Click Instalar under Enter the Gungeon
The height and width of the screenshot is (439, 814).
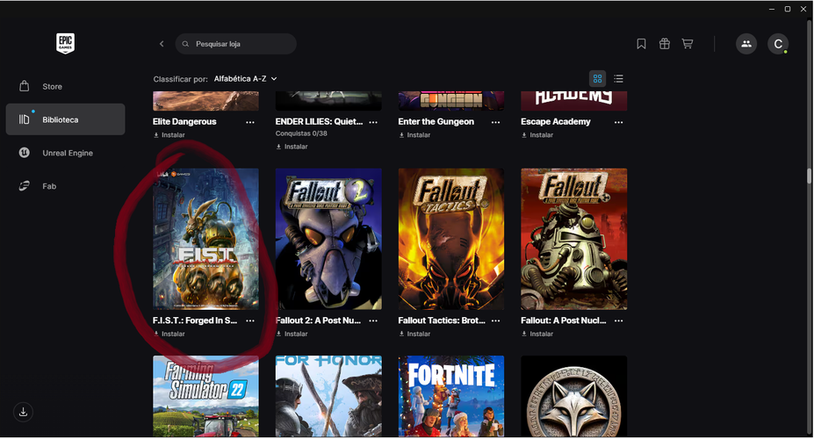click(414, 135)
